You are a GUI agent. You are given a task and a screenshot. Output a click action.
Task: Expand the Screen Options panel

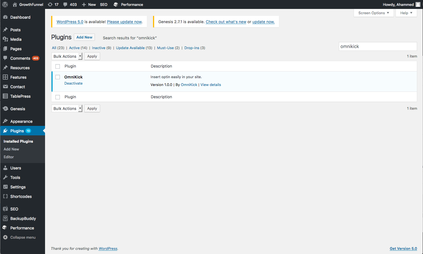(x=373, y=13)
